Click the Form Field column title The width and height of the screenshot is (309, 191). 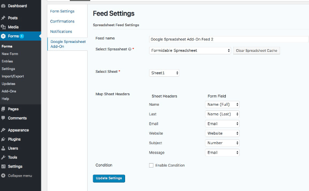click(217, 96)
